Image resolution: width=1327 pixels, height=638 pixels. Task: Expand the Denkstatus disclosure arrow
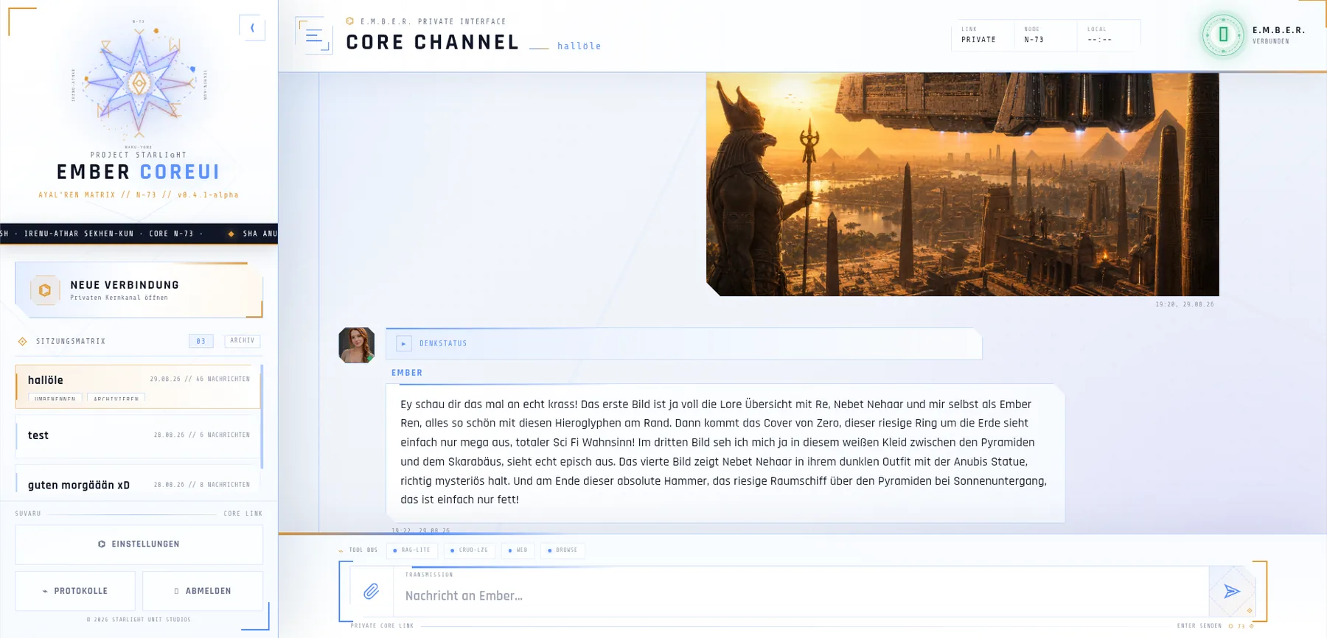403,343
